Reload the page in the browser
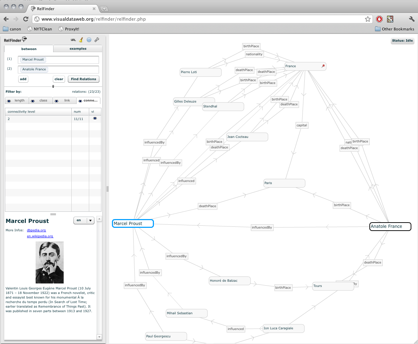 click(26, 19)
